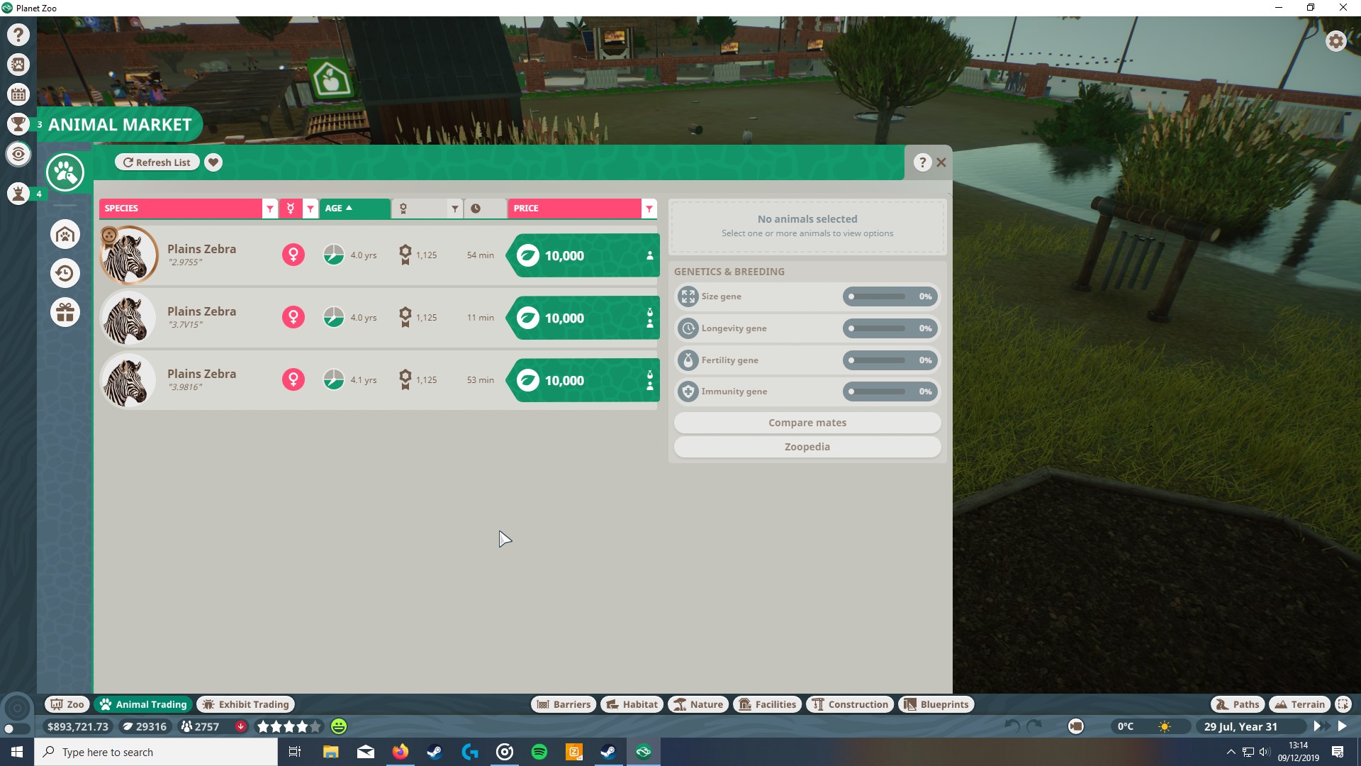Toggle the camera mode icon in status bar
Image resolution: width=1361 pixels, height=766 pixels.
tap(1076, 726)
